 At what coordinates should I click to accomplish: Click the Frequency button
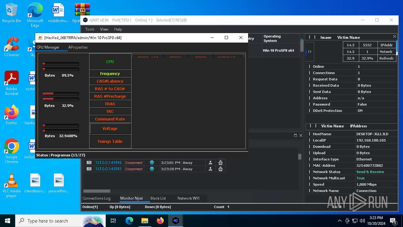[110, 74]
